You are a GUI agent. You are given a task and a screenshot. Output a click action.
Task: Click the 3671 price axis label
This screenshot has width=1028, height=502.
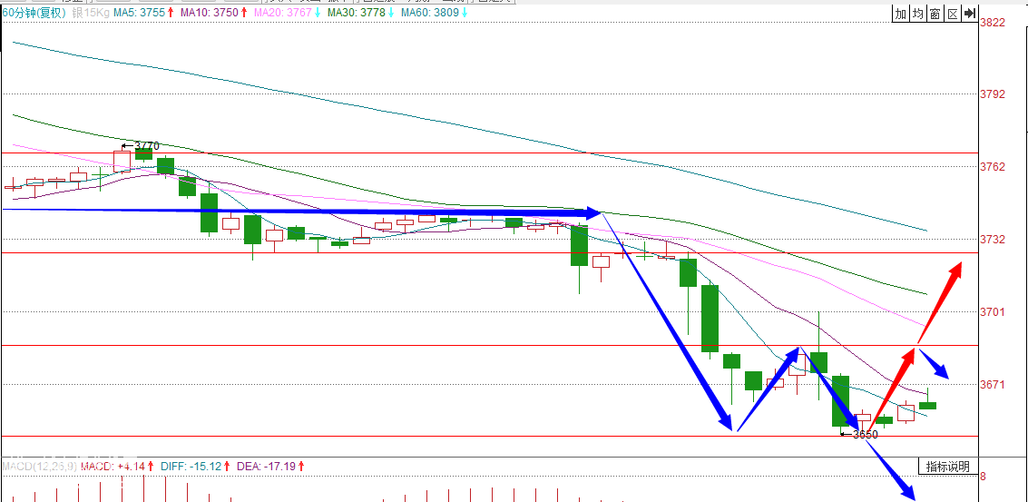point(992,385)
